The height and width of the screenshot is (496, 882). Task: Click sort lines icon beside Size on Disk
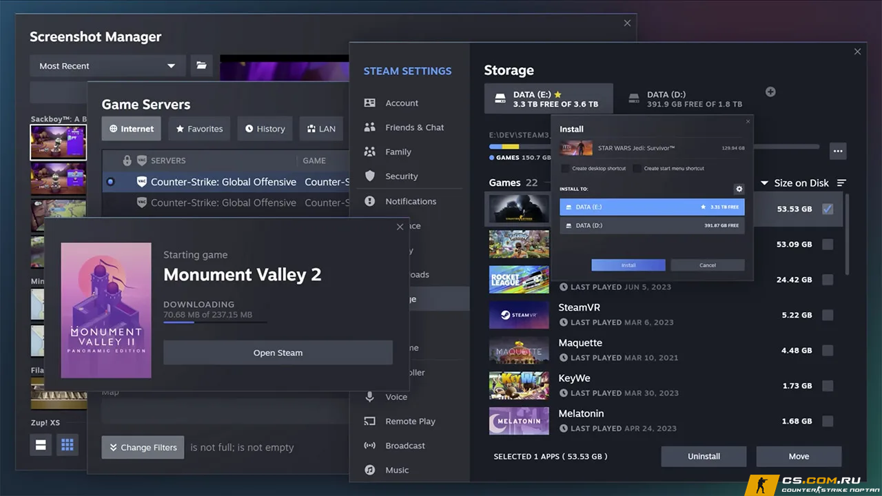click(x=841, y=183)
